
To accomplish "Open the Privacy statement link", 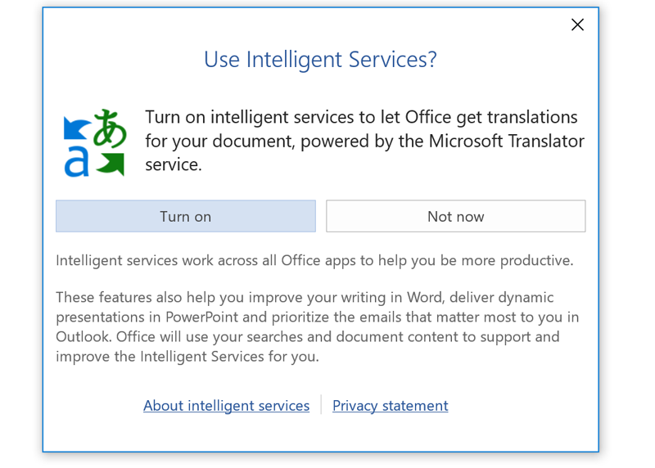I will (x=390, y=406).
